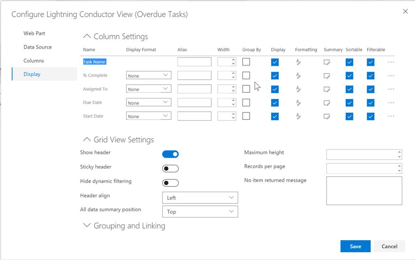Check Group By for Assigned To
This screenshot has width=415, height=260.
coord(246,89)
